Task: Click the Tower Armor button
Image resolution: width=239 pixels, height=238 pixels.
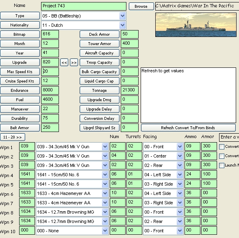Action: tap(99, 44)
